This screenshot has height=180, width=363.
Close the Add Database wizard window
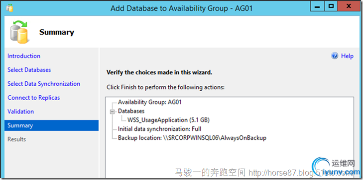coord(349,6)
